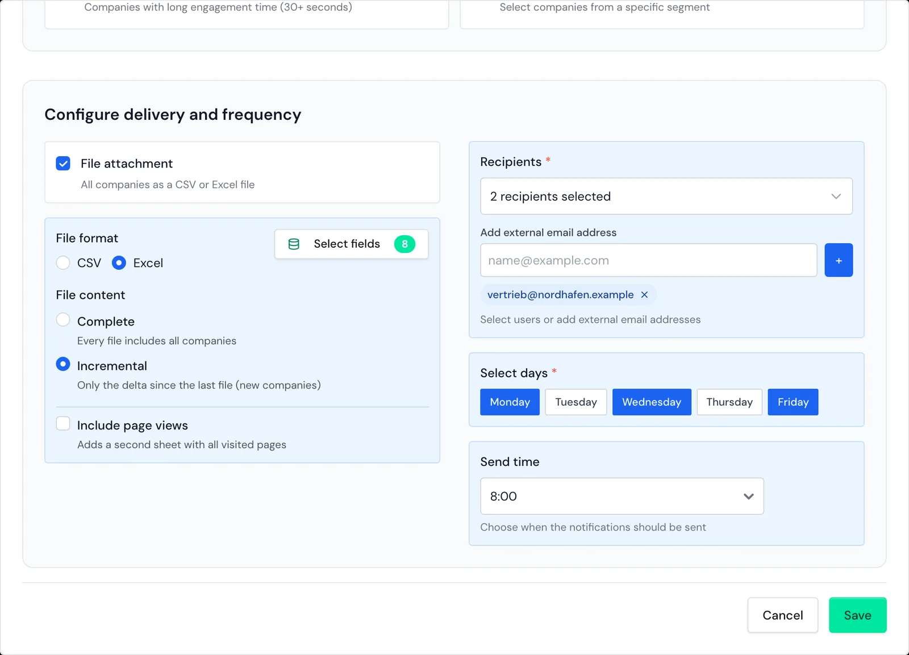The width and height of the screenshot is (909, 655).
Task: Uncheck the File attachment checkbox
Action: point(63,164)
